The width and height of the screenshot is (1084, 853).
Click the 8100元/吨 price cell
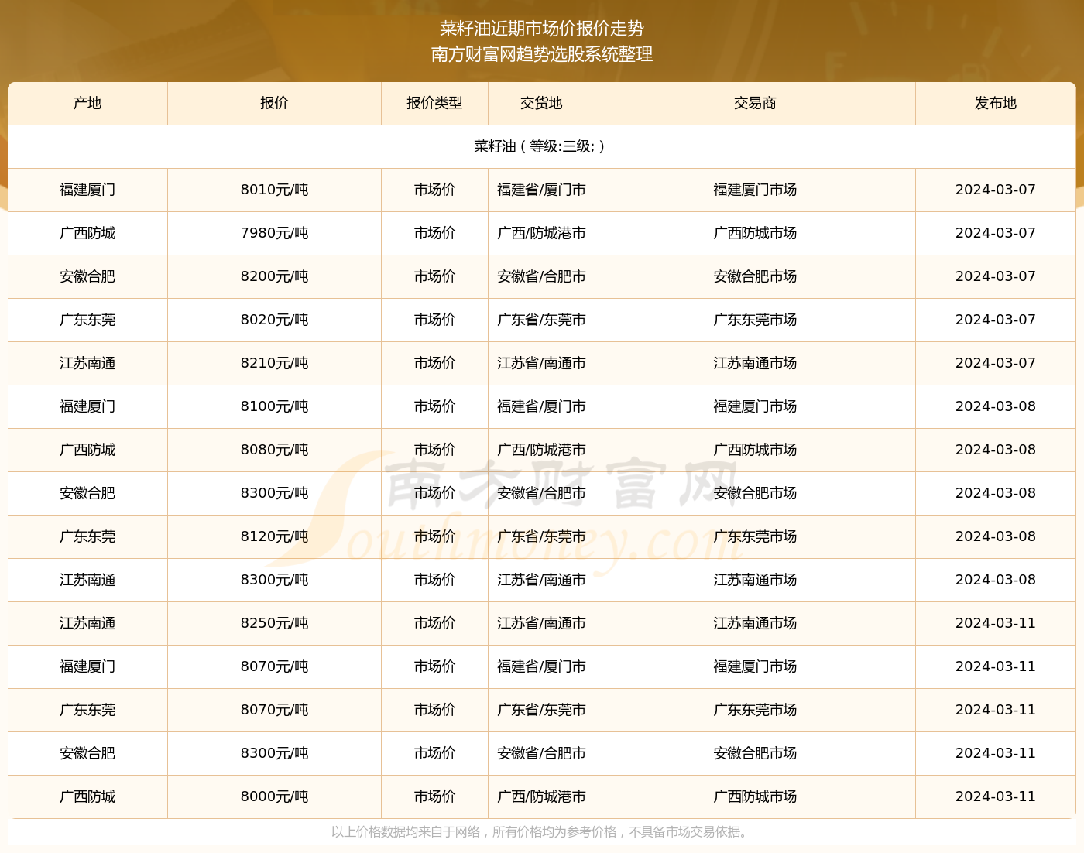point(274,406)
